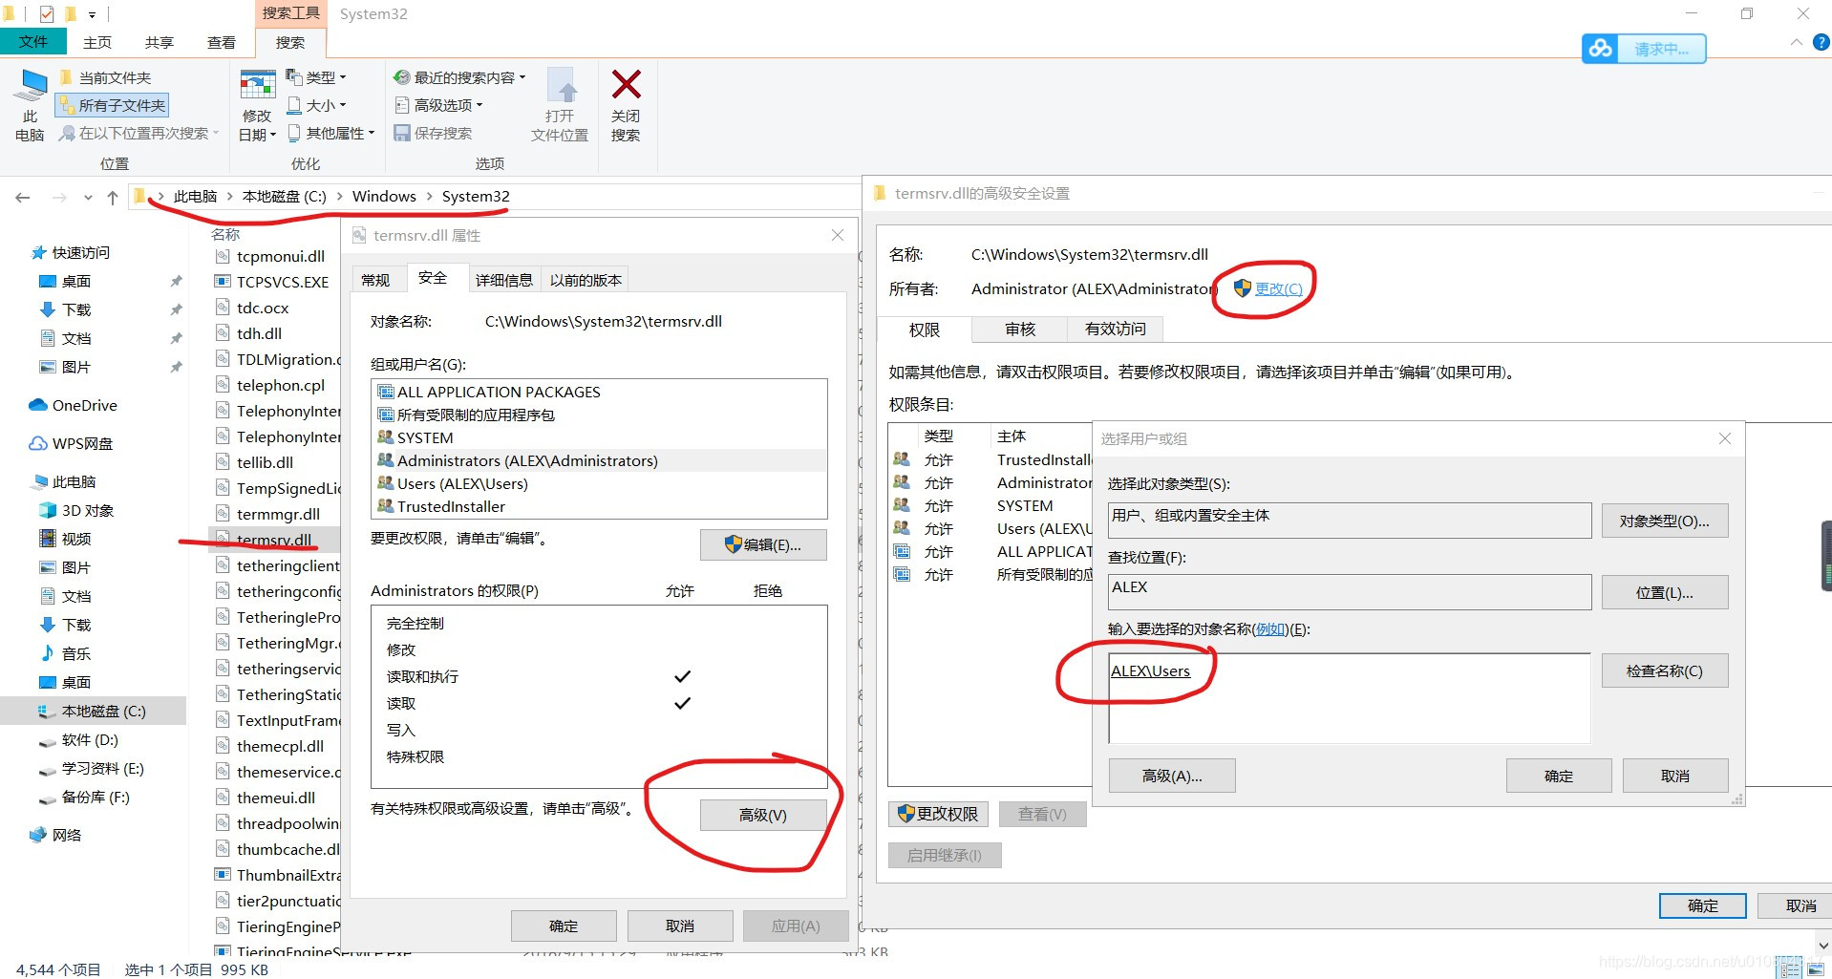Image resolution: width=1832 pixels, height=979 pixels.
Task: Open the recent locations dropdown arrow
Action: point(88,198)
